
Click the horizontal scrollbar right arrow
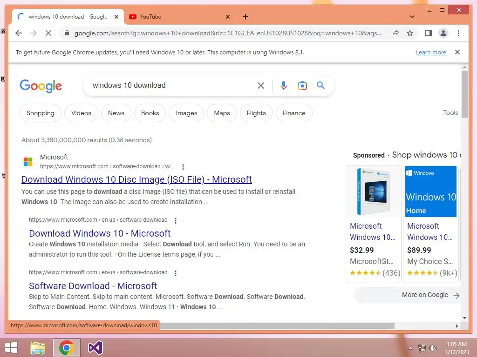tap(457, 326)
